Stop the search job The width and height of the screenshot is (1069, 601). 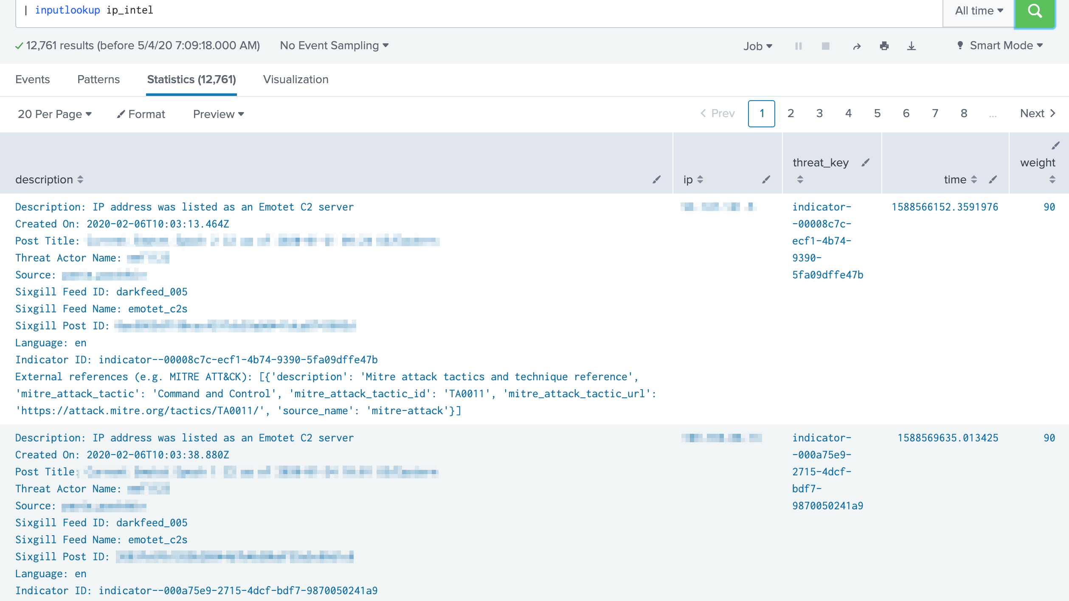click(825, 46)
